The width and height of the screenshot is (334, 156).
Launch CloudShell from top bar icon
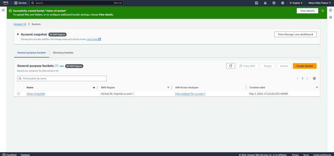(257, 3)
